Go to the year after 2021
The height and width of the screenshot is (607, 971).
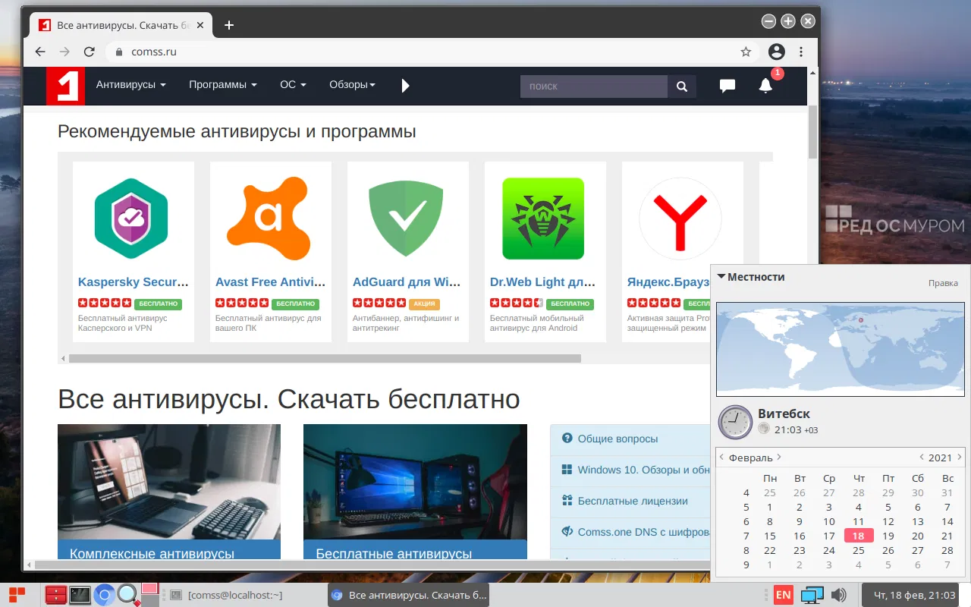(960, 458)
